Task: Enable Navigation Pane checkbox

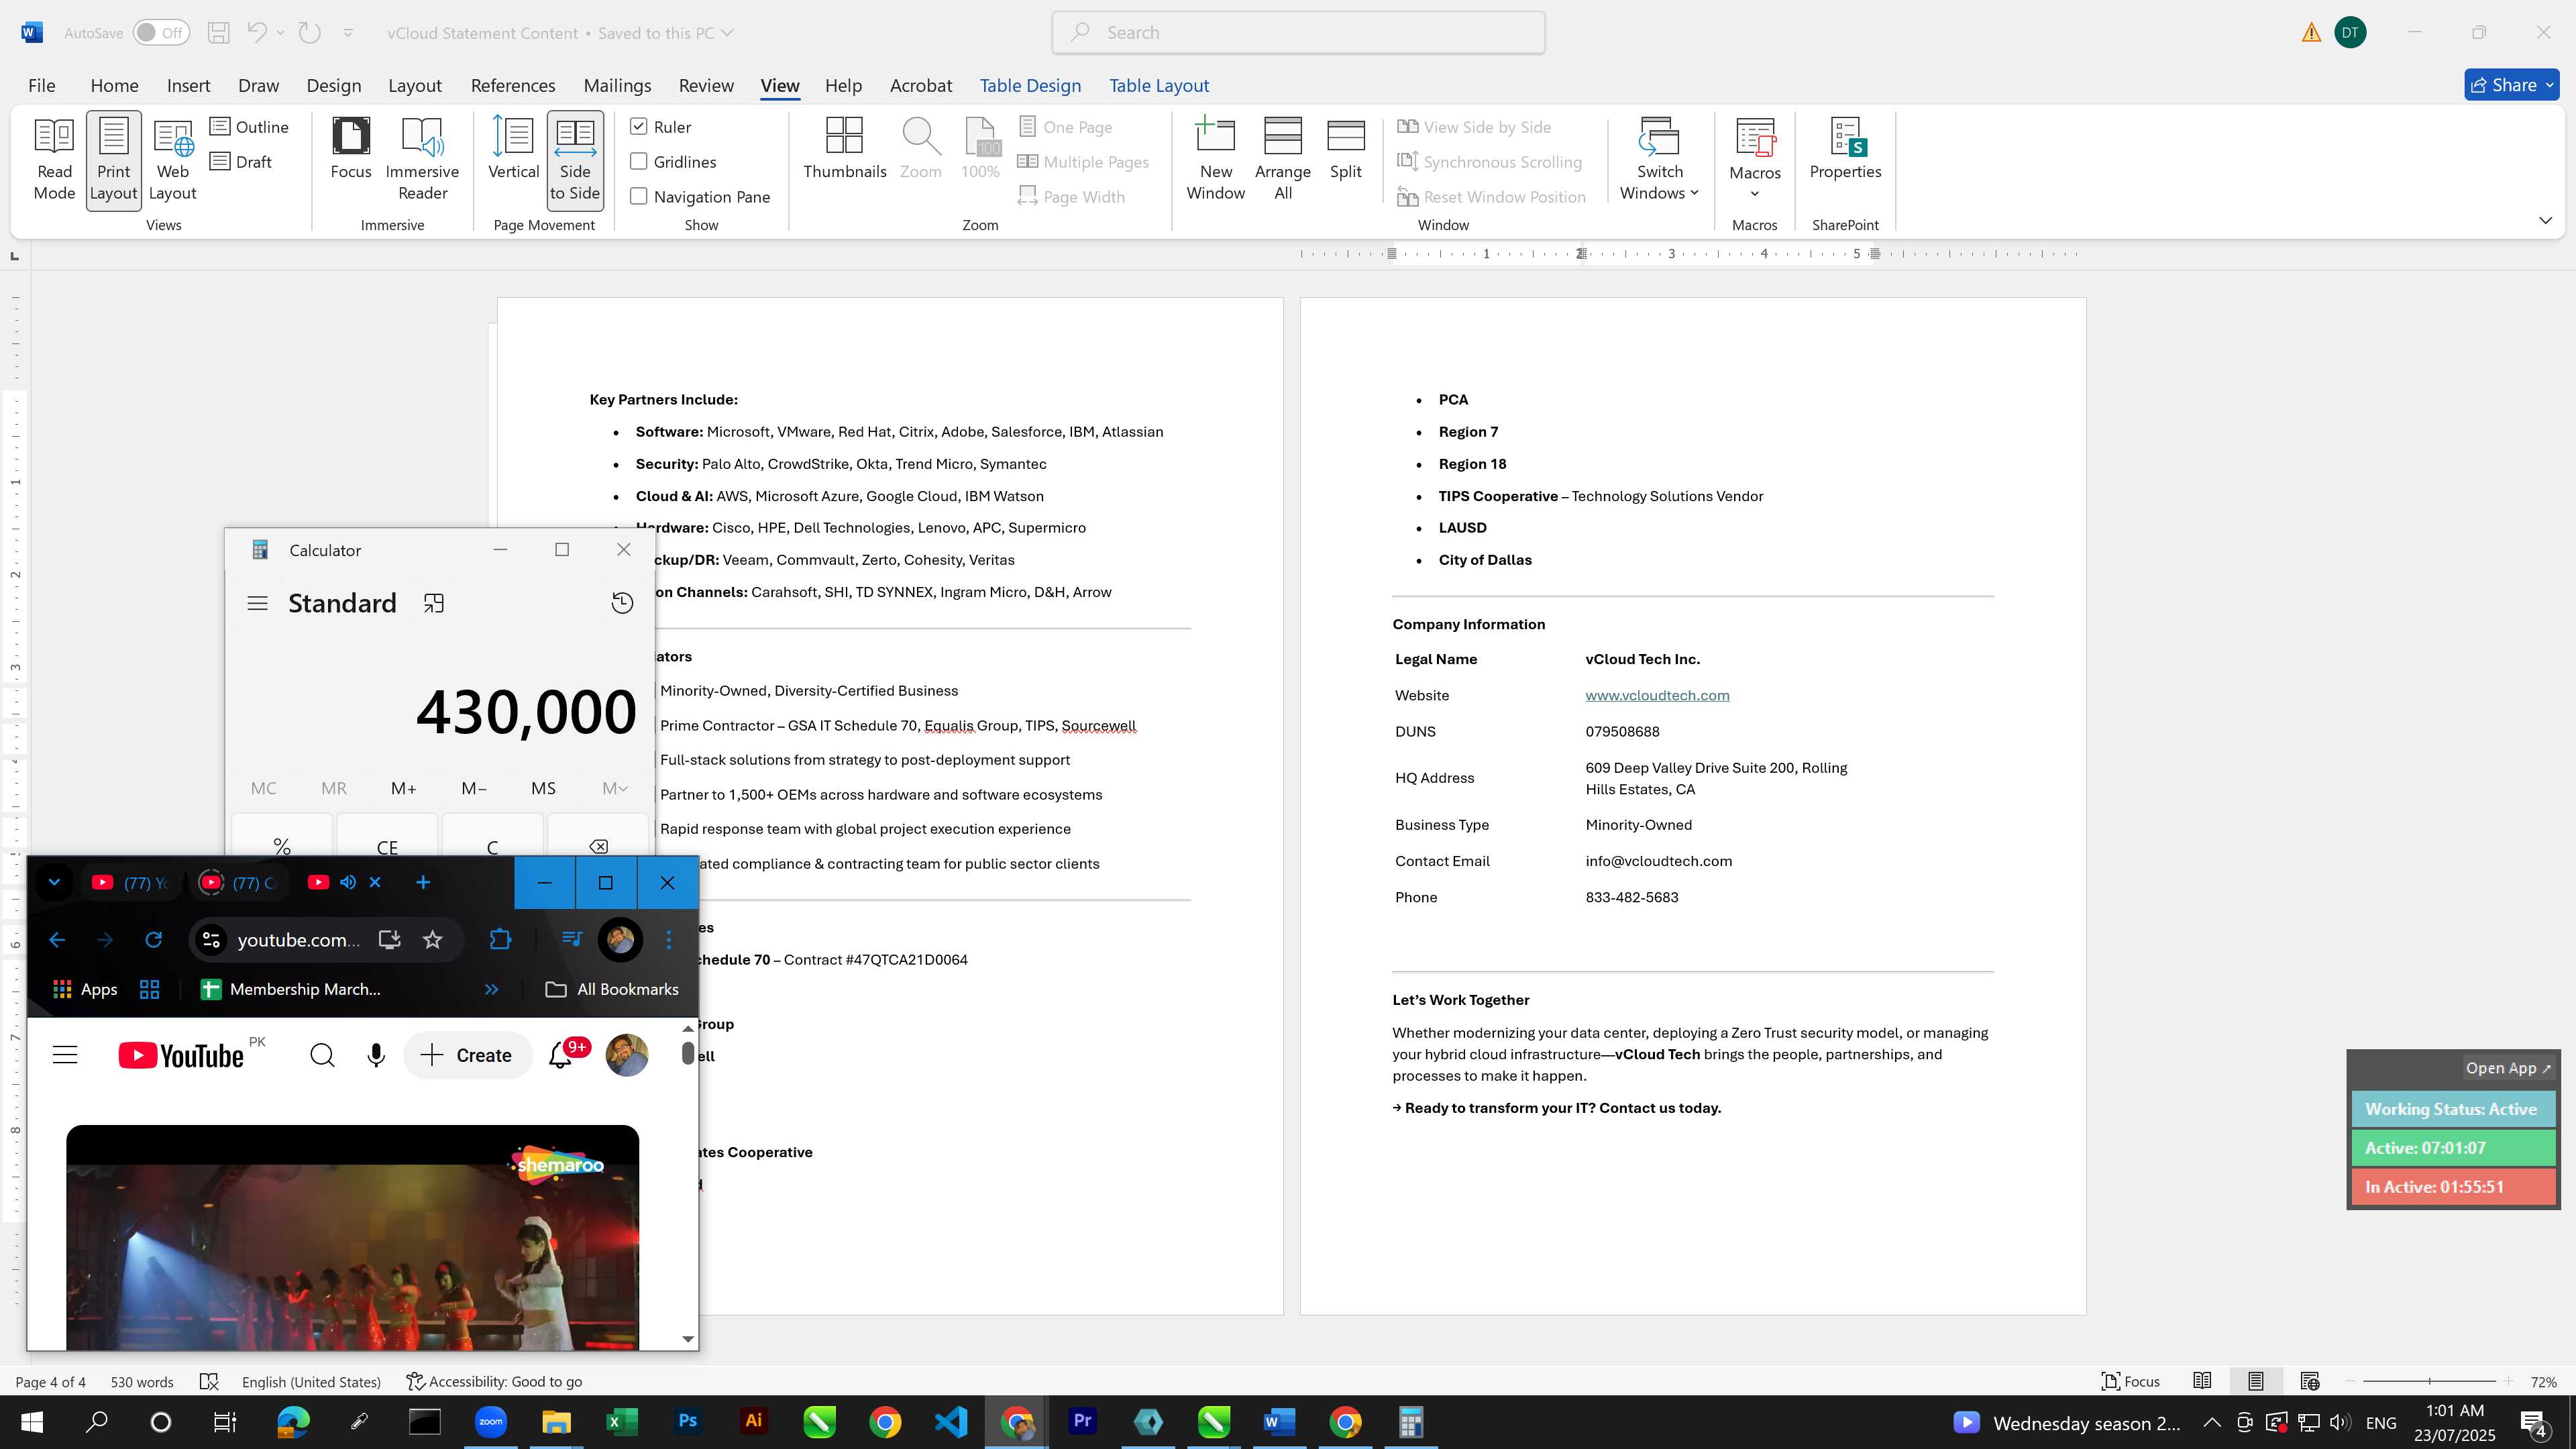Action: [x=639, y=196]
